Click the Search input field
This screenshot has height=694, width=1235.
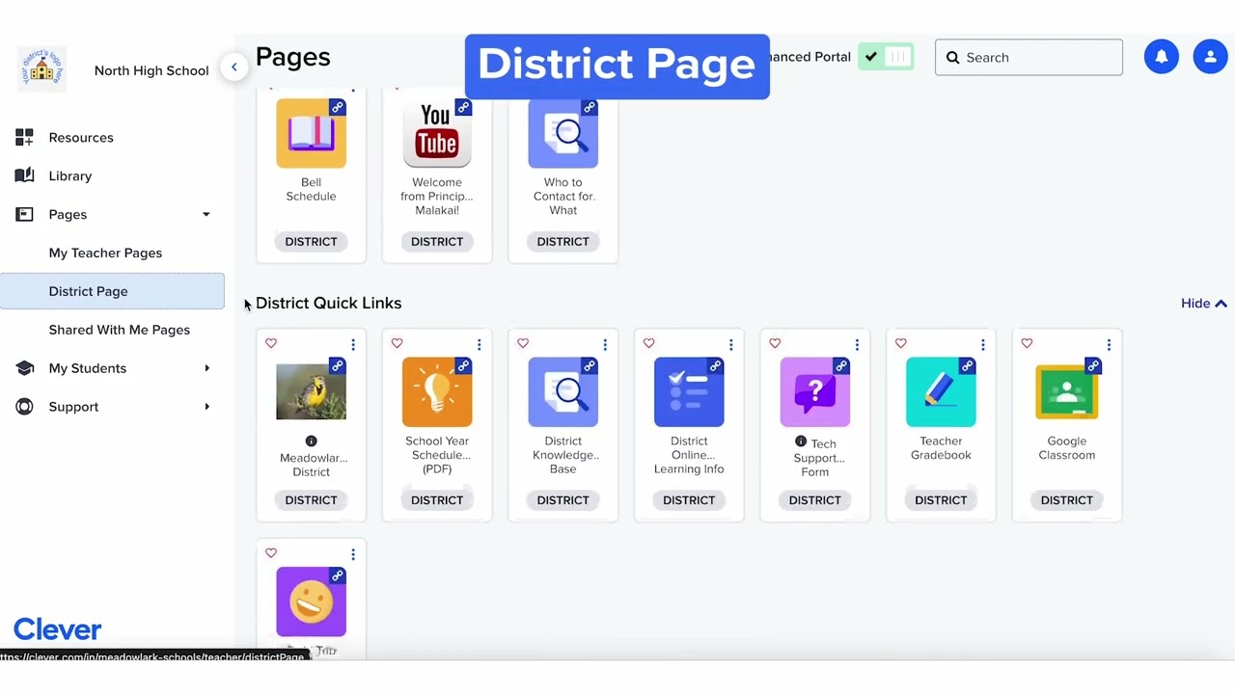tap(1029, 57)
